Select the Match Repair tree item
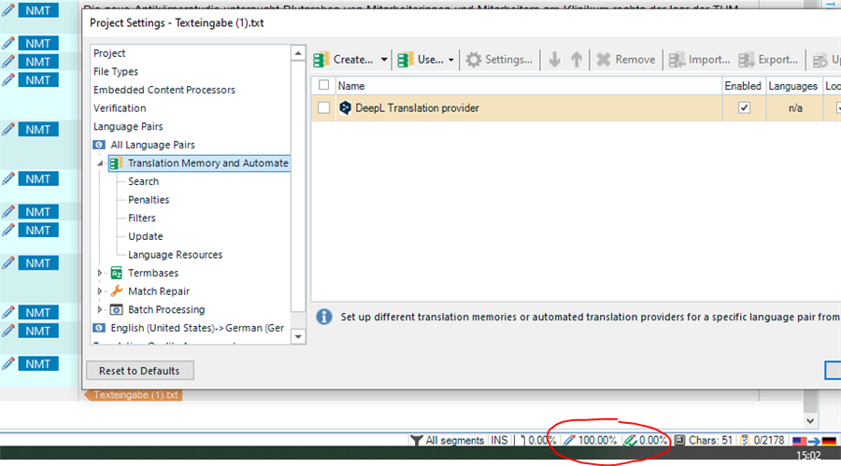The image size is (841, 466). 159,291
